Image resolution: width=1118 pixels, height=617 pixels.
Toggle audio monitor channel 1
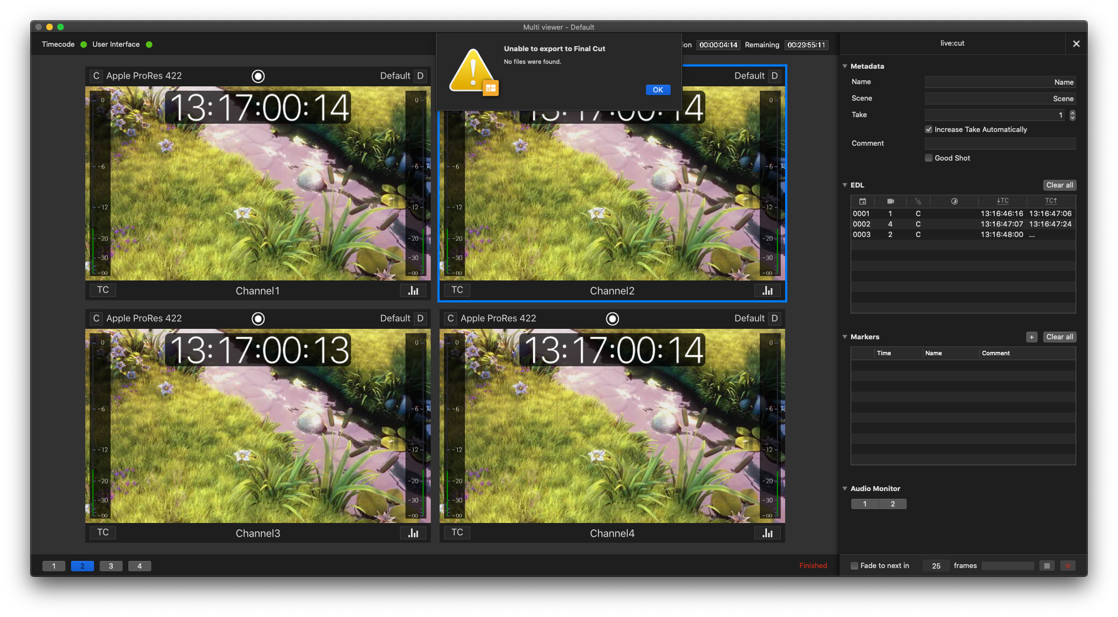point(865,504)
